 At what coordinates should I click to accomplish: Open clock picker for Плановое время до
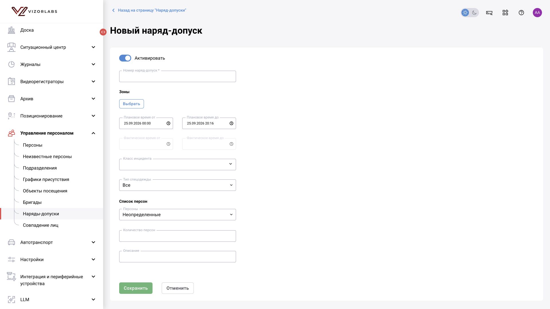231,123
